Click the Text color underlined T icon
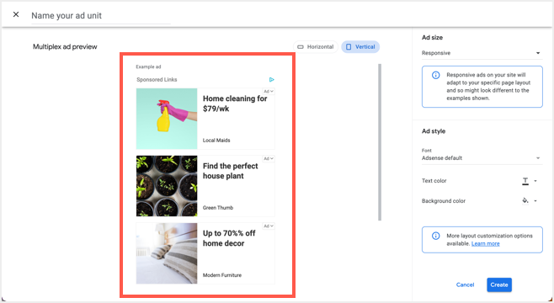Viewport: 554px width, 303px height. coord(525,181)
